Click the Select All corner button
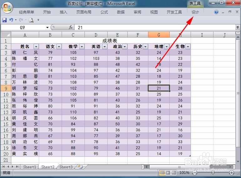The width and height of the screenshot is (241, 178). tap(6, 35)
